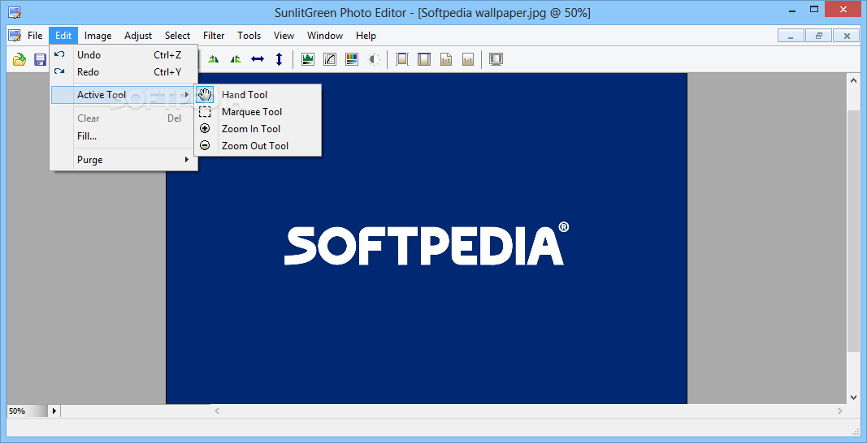Open the Select menu
Image resolution: width=867 pixels, height=443 pixels.
coord(177,36)
